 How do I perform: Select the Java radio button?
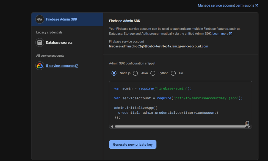(135, 73)
